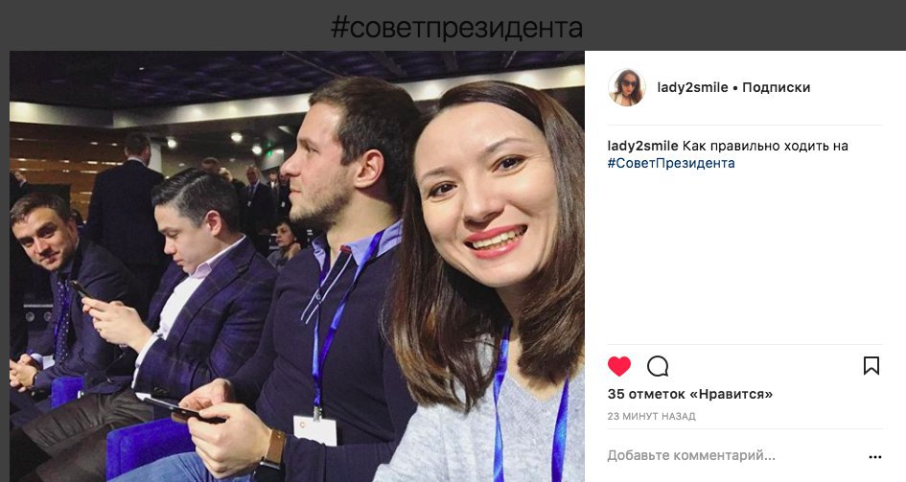Open the three-dot more options menu

(x=874, y=456)
